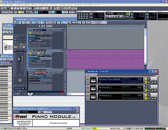This screenshot has height=130, width=168.
Task: Open Track 1 output dropdown showing D-Pro LE 2
Action: point(40,46)
